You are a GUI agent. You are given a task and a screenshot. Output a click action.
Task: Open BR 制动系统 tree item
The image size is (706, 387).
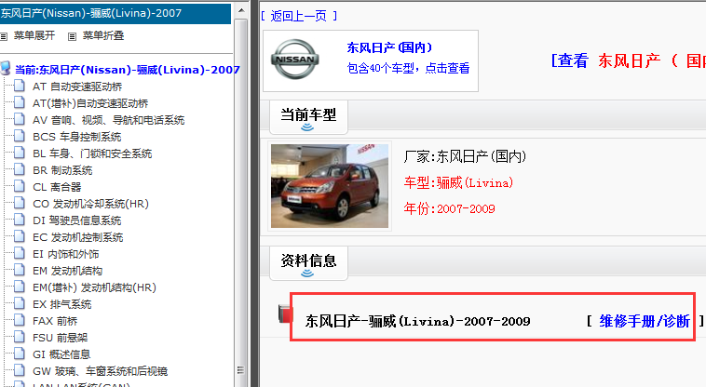[x=62, y=170]
